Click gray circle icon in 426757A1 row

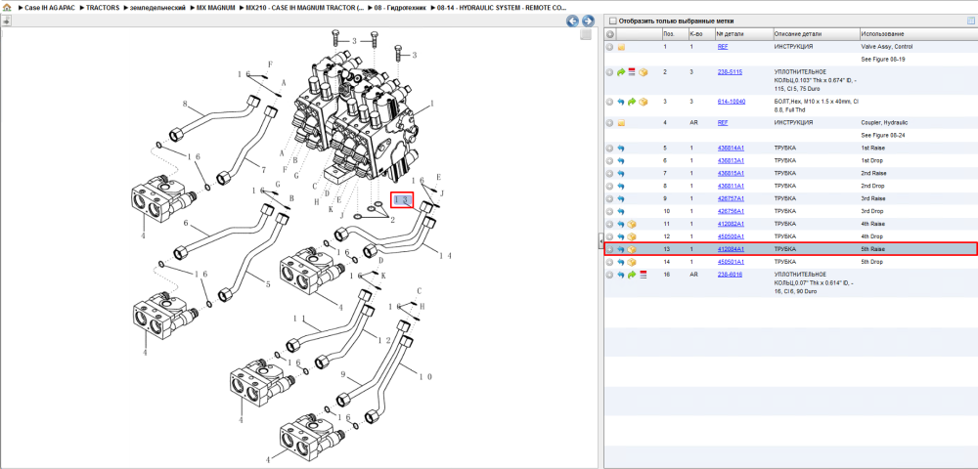pyautogui.click(x=610, y=198)
